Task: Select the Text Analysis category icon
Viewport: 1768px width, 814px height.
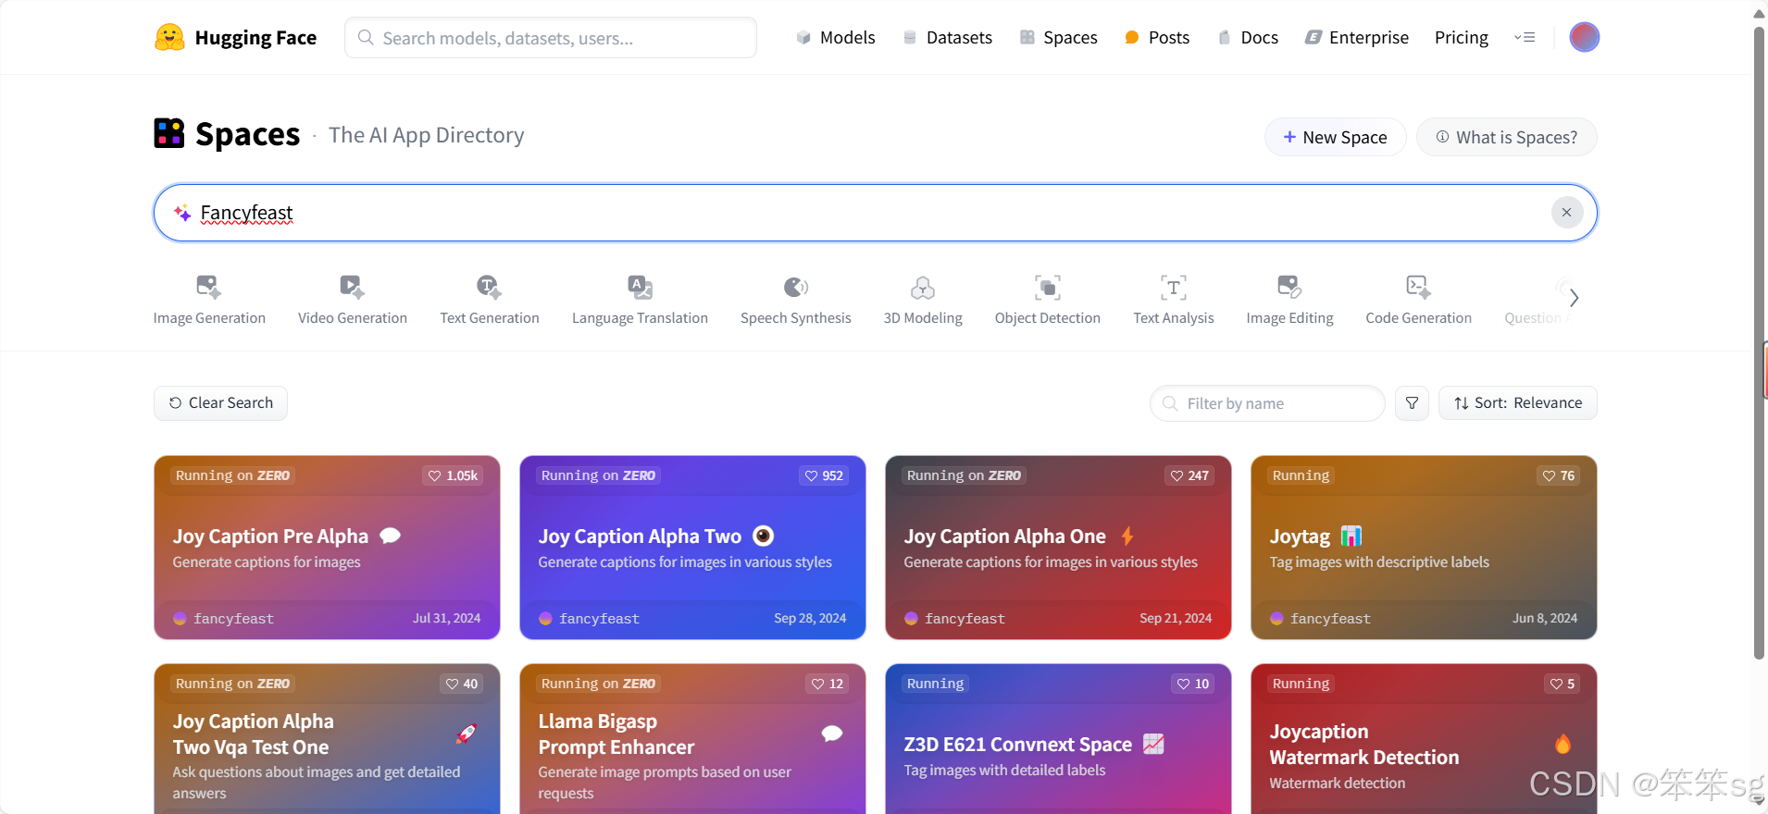Action: pos(1174,288)
